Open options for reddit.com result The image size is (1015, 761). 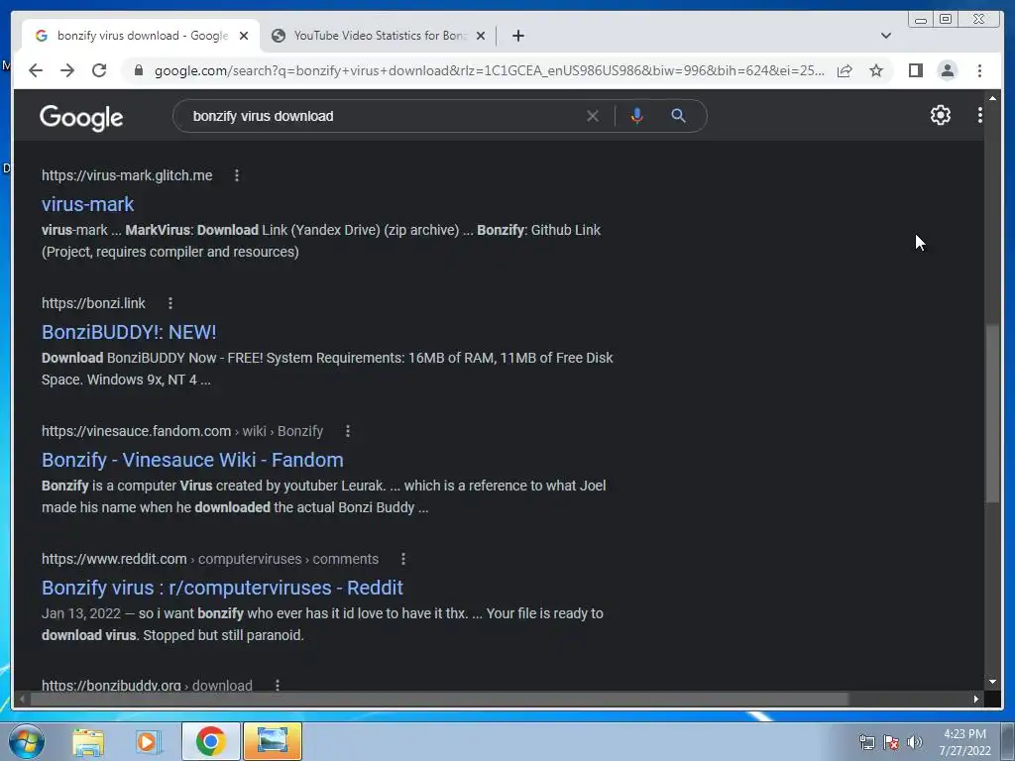(403, 559)
